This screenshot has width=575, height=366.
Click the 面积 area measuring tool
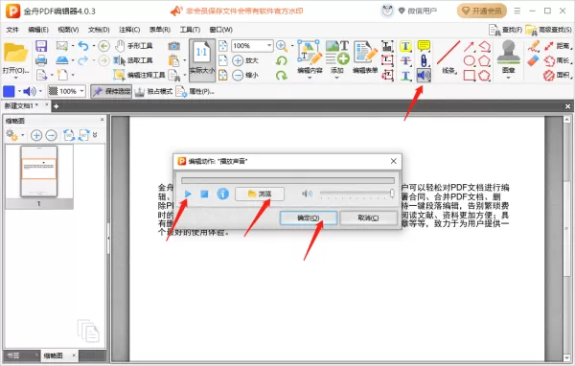[x=558, y=76]
